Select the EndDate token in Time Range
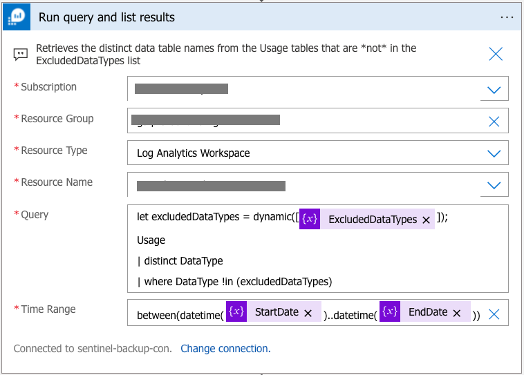The image size is (524, 375). point(427,312)
